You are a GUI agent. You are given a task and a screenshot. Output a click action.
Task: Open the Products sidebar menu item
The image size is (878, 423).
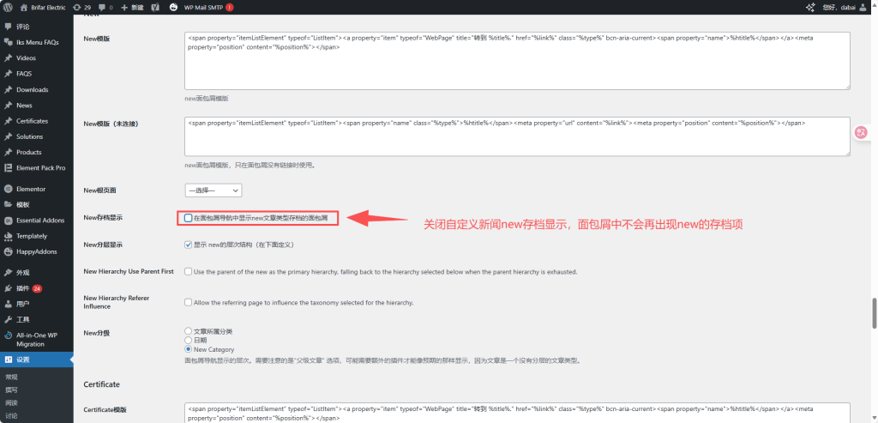[28, 152]
